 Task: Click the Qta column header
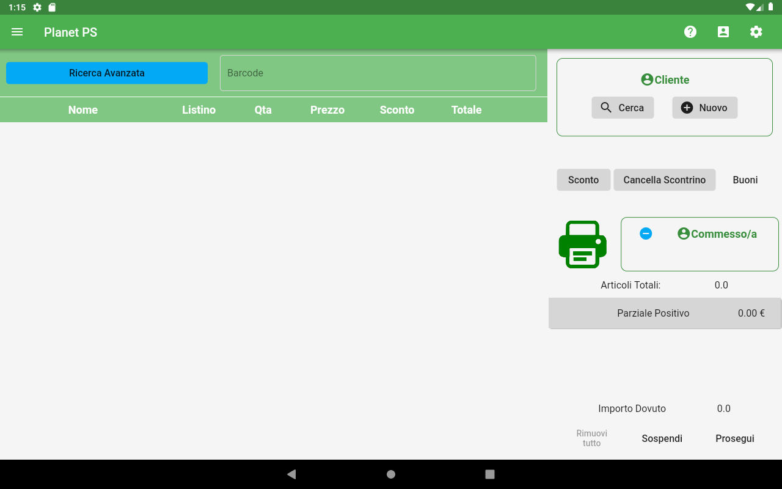pyautogui.click(x=263, y=110)
